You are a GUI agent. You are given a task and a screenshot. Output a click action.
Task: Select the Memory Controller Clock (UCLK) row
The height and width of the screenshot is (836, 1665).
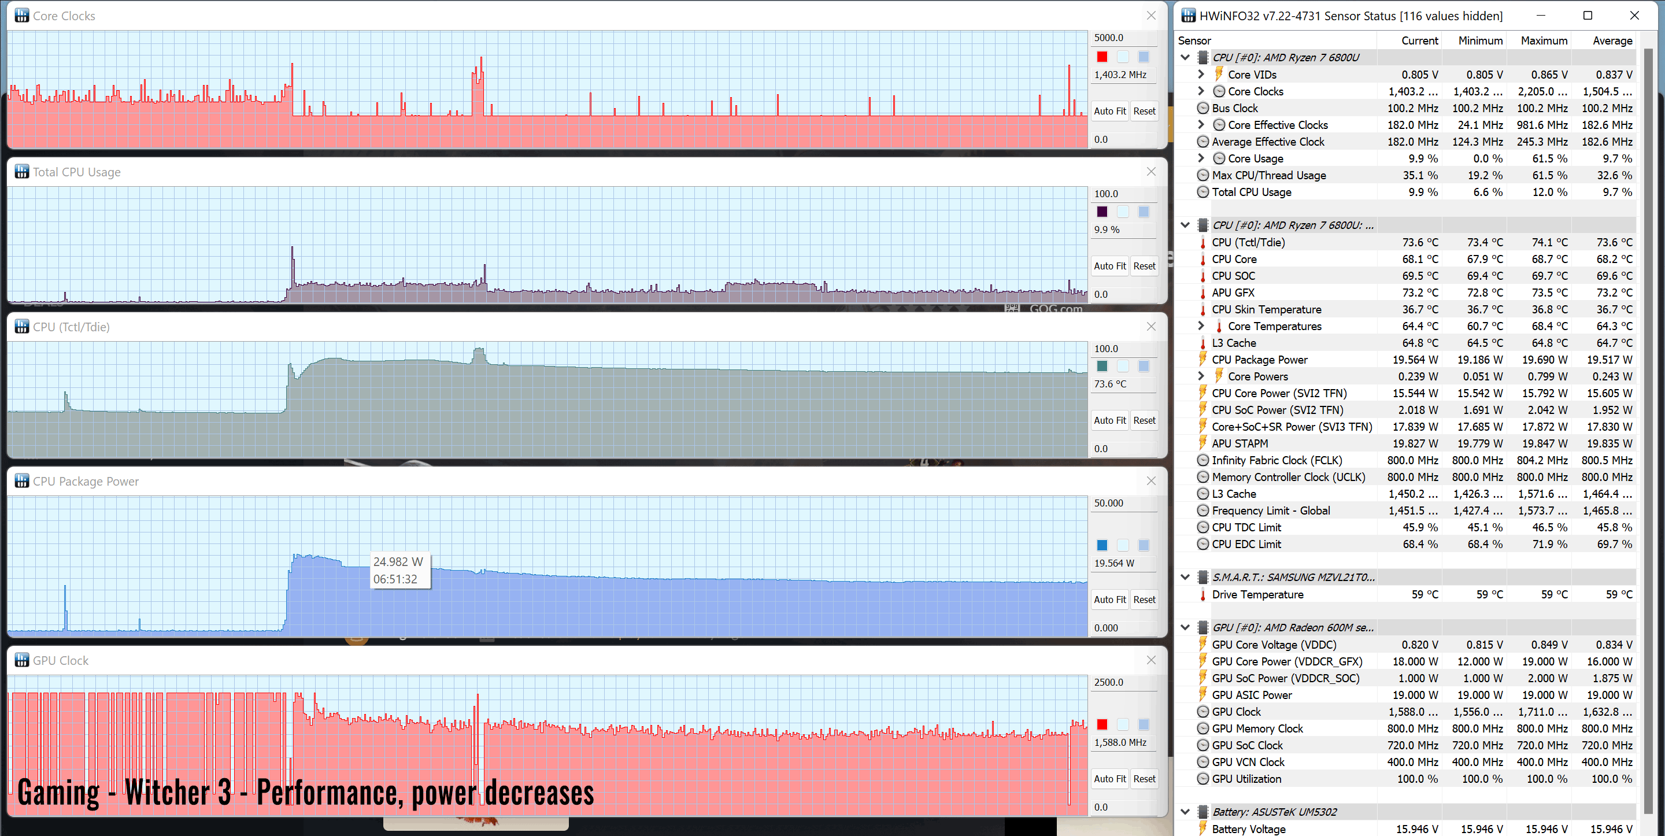(1406, 477)
